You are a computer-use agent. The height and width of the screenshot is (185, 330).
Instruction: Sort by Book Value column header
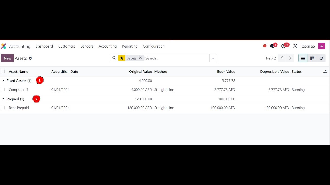pos(226,72)
